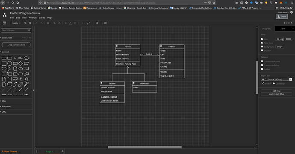The height and width of the screenshot is (154, 295).
Task: Open the Table toolbar dropdown
Action: 106,23
